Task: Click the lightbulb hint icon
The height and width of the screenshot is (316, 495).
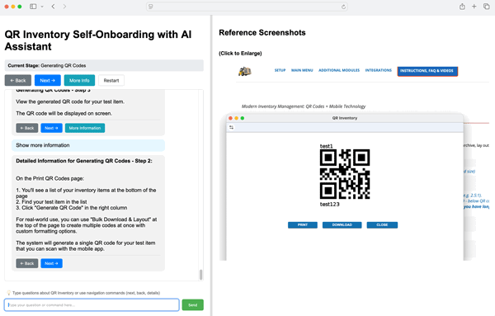Action: click(x=8, y=293)
